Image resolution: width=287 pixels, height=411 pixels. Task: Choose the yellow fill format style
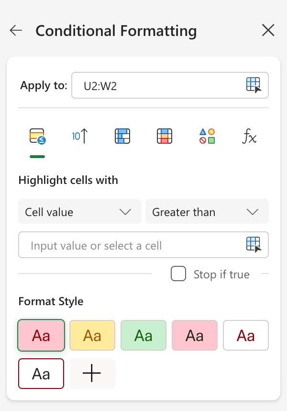tap(92, 335)
